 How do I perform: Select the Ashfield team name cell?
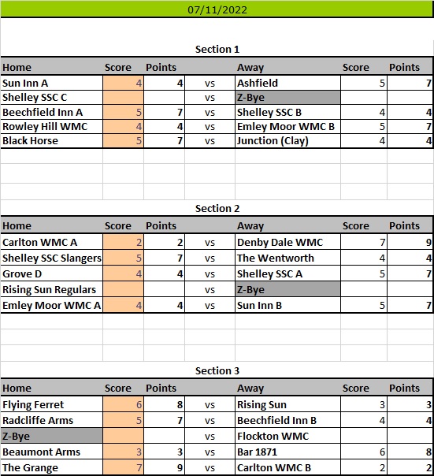(287, 83)
